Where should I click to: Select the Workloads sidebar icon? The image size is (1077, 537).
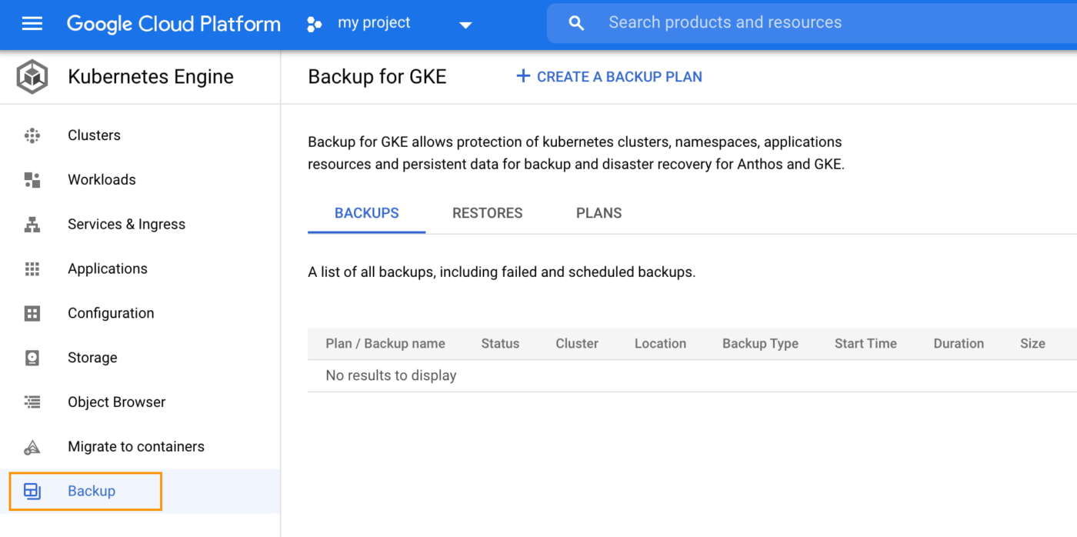(32, 179)
